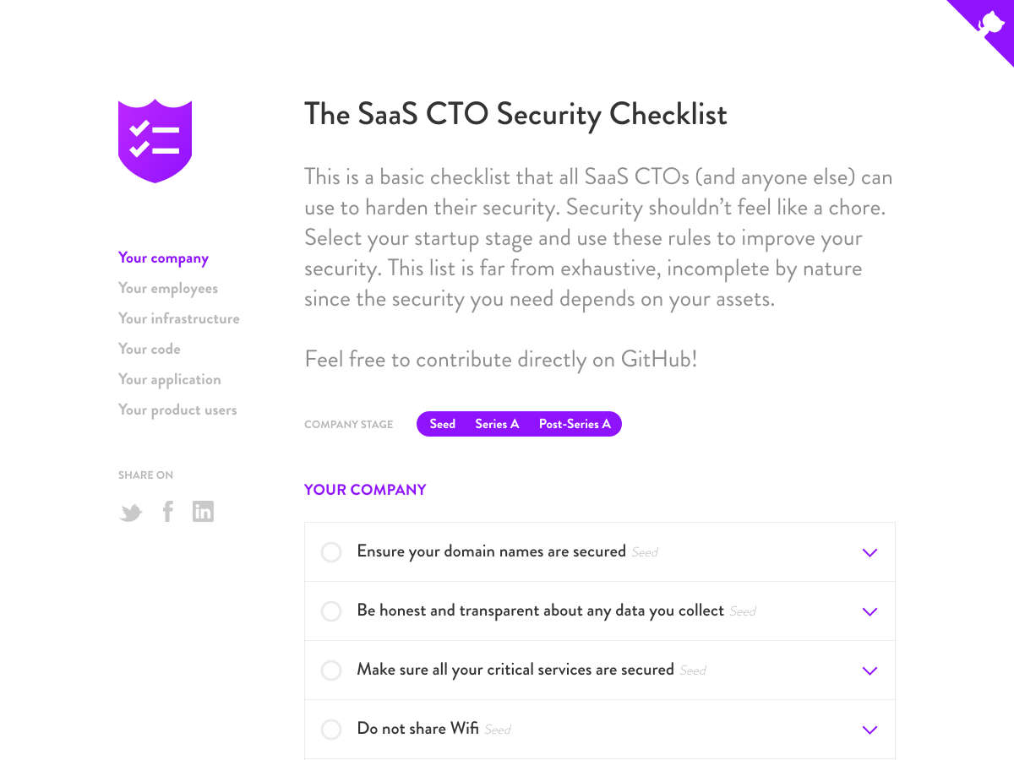Expand the 'Do not share Wifi' item
Viewport: 1014px width, 760px height.
click(870, 730)
